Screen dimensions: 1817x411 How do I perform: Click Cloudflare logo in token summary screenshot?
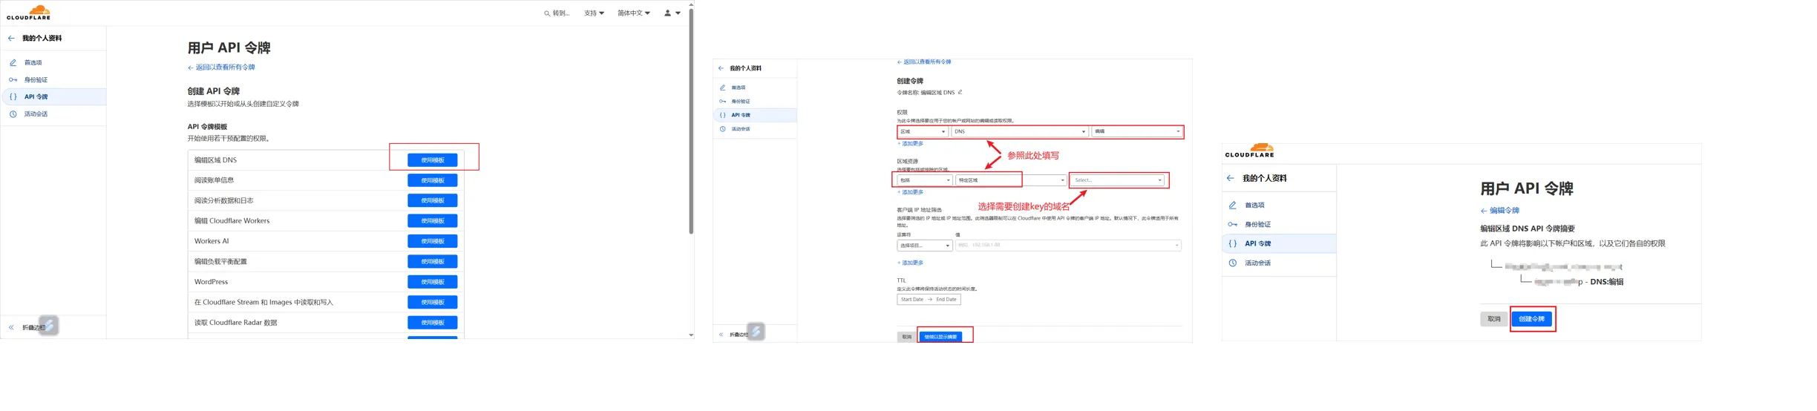tap(1249, 151)
